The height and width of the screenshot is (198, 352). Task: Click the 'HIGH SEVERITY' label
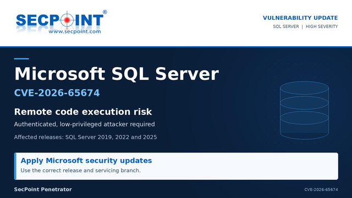coord(322,26)
